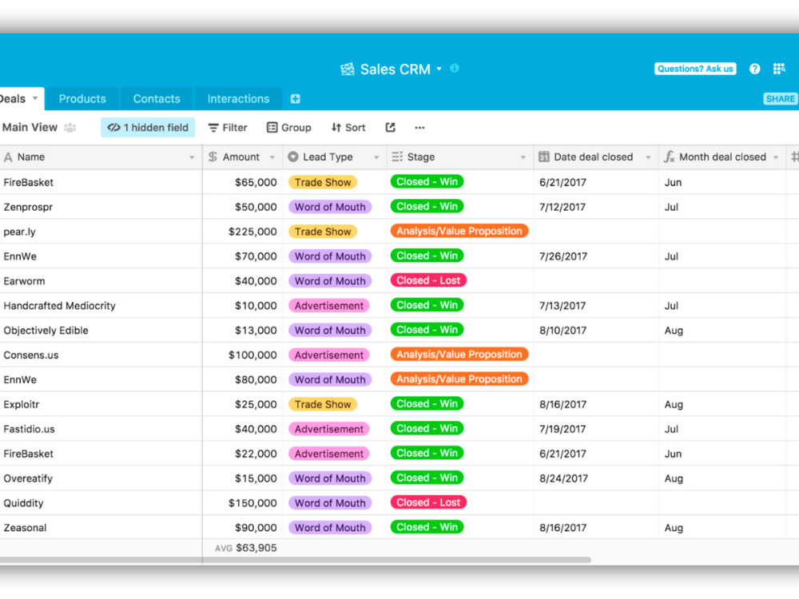The height and width of the screenshot is (599, 799).
Task: Click the Trade Show tag for FireBasket
Action: click(x=323, y=182)
